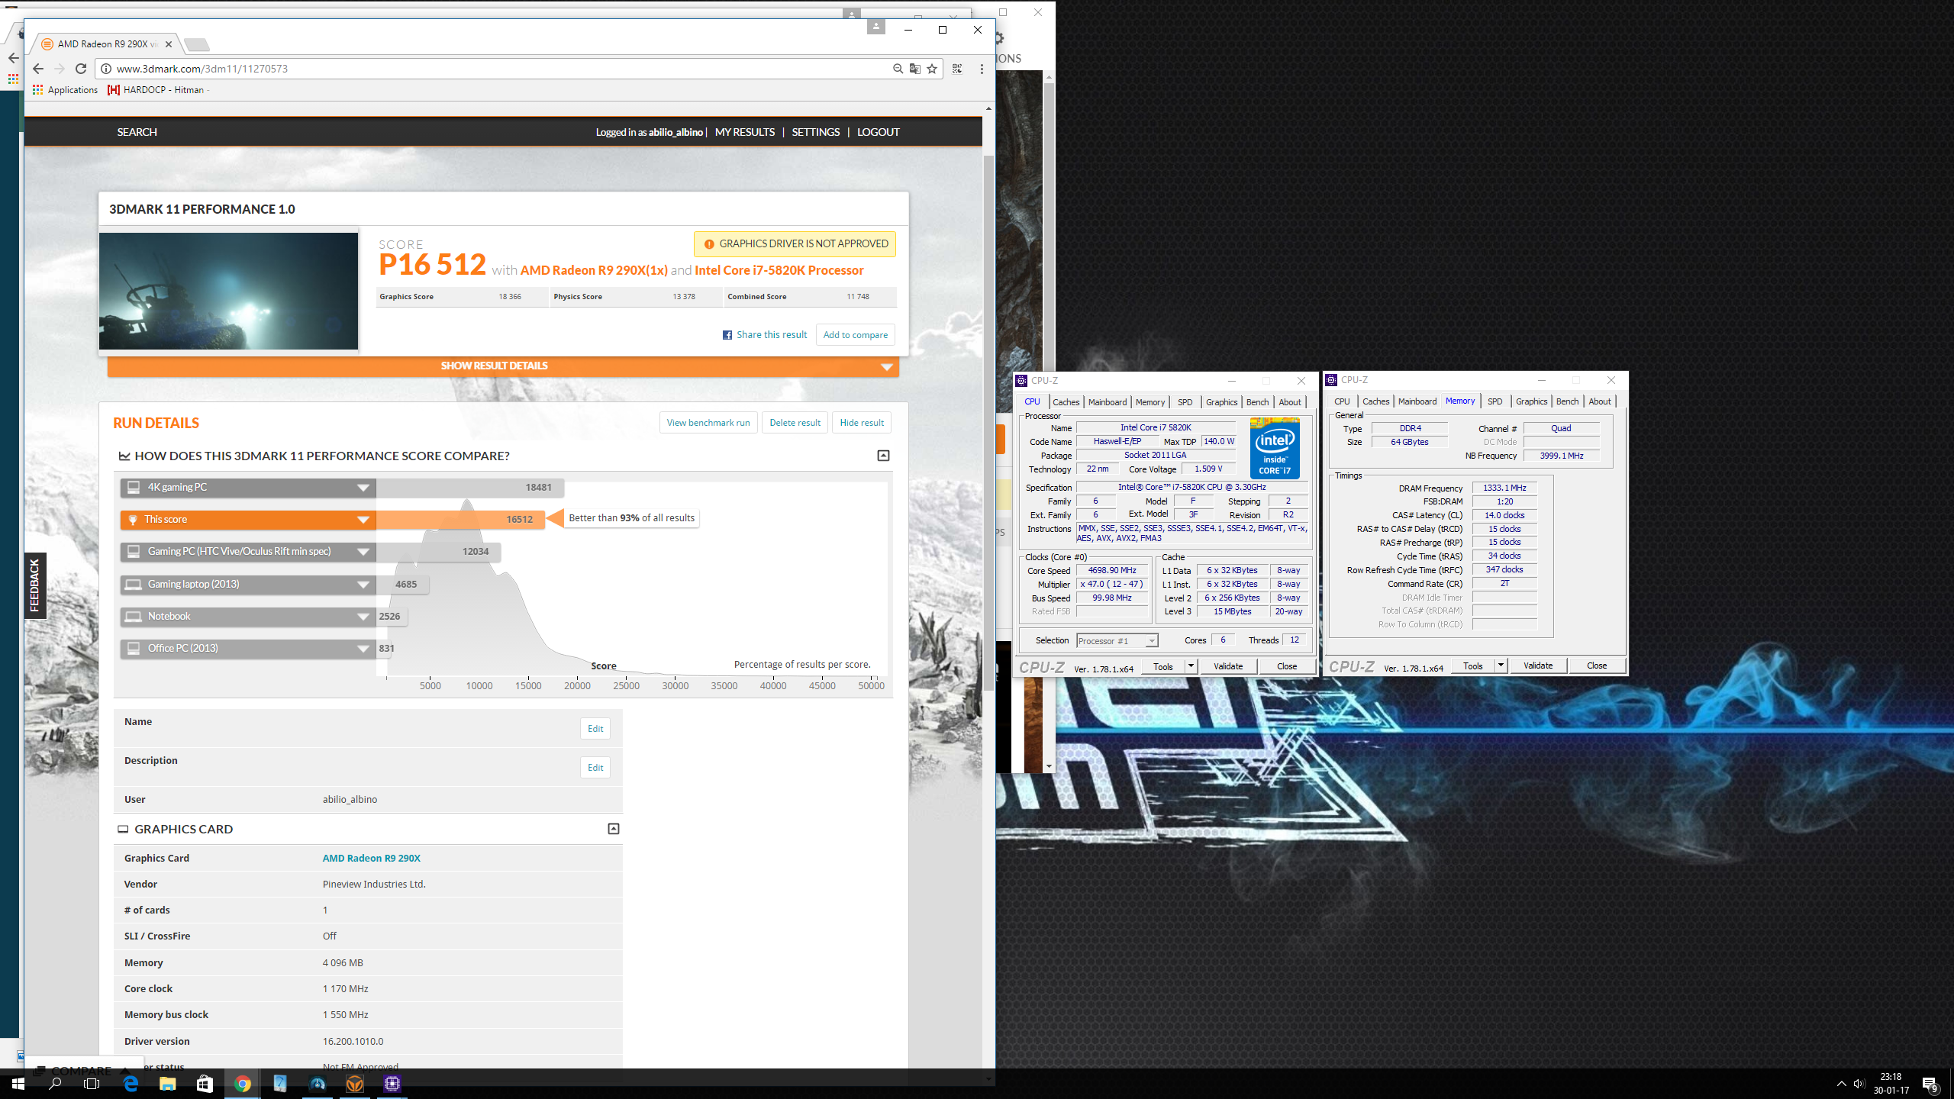The width and height of the screenshot is (1954, 1099).
Task: Switch to SPD tab in left CPU-Z
Action: click(1185, 402)
